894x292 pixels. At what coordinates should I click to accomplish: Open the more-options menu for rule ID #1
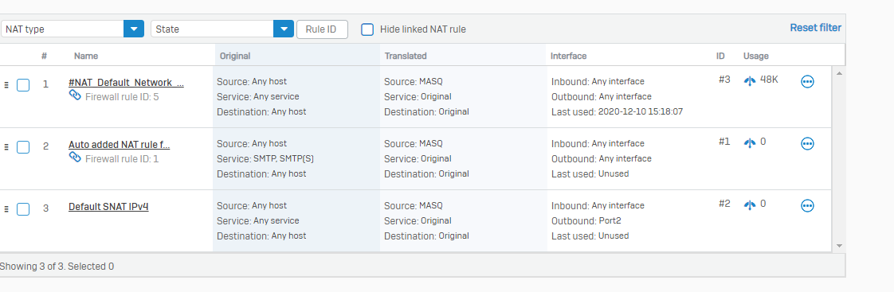807,143
